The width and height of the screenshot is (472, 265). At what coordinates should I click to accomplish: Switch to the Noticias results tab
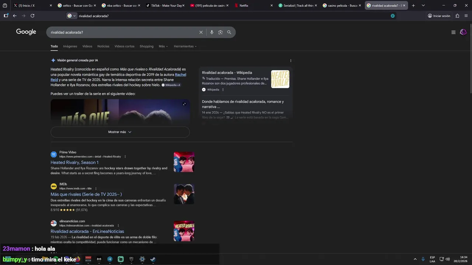point(103,46)
